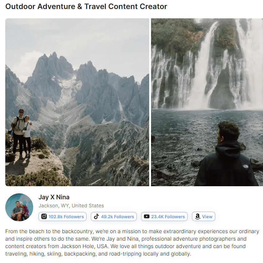
Task: Open the mountain peaks photo
Action: coord(77,102)
